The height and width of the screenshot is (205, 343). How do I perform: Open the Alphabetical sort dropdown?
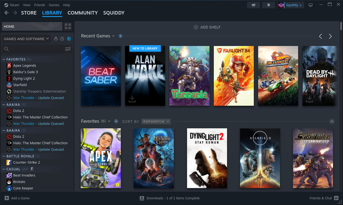[156, 121]
